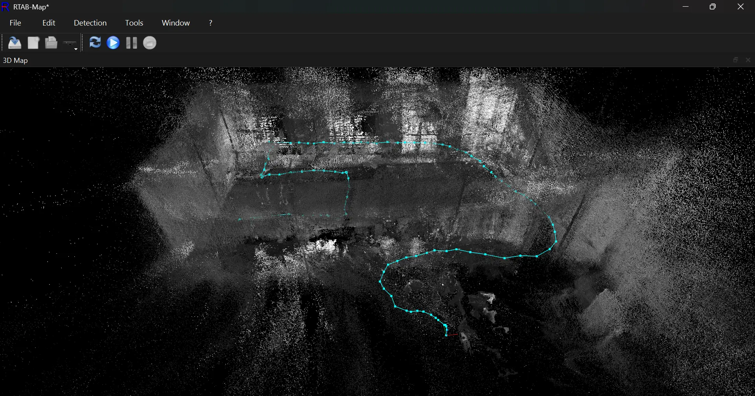Restore down the RTAB-Map window
This screenshot has width=755, height=396.
pos(713,7)
